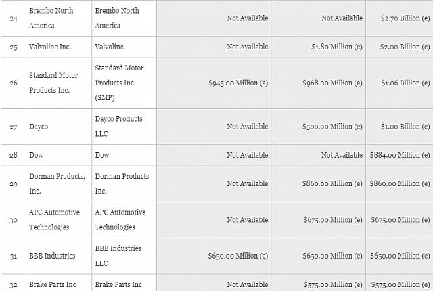The image size is (433, 291).
Task: Click the $2.70 Billion (e) value
Action: (x=400, y=18)
